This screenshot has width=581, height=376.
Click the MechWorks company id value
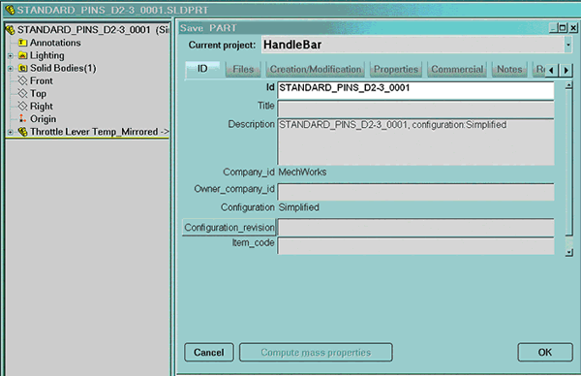coord(302,172)
